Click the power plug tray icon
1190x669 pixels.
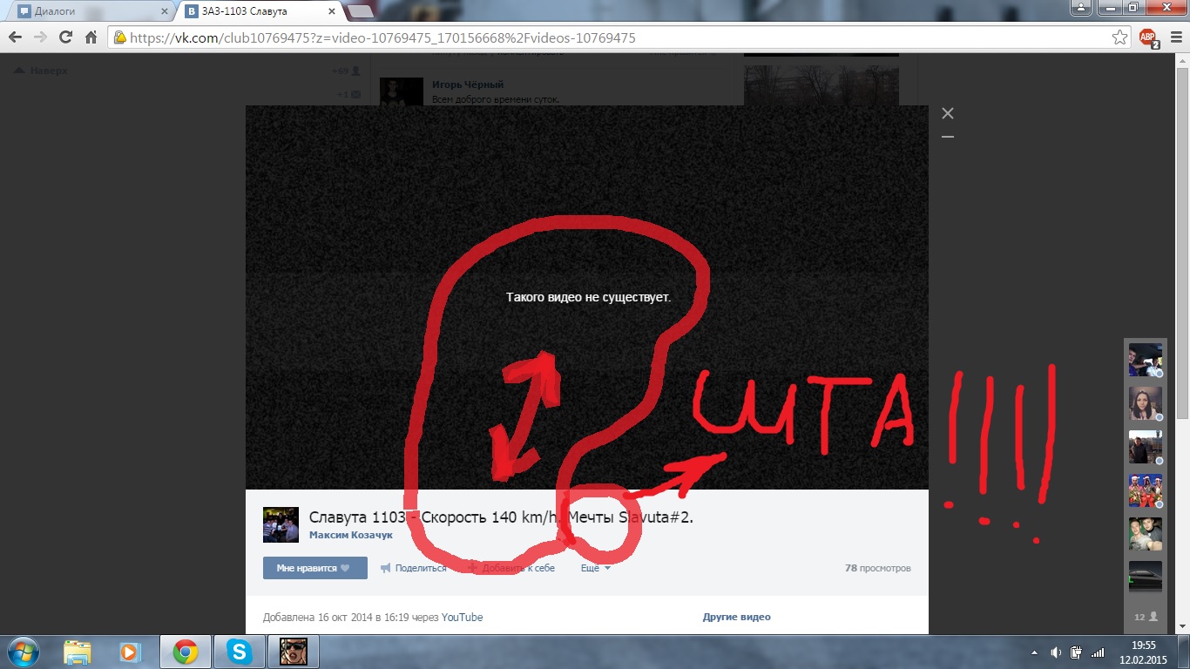coord(1077,652)
